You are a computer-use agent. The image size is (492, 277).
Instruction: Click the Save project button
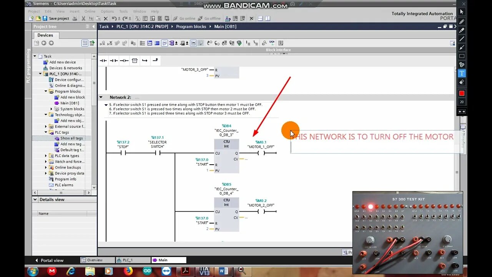(56, 18)
